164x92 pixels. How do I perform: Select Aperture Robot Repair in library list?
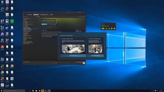31,29
